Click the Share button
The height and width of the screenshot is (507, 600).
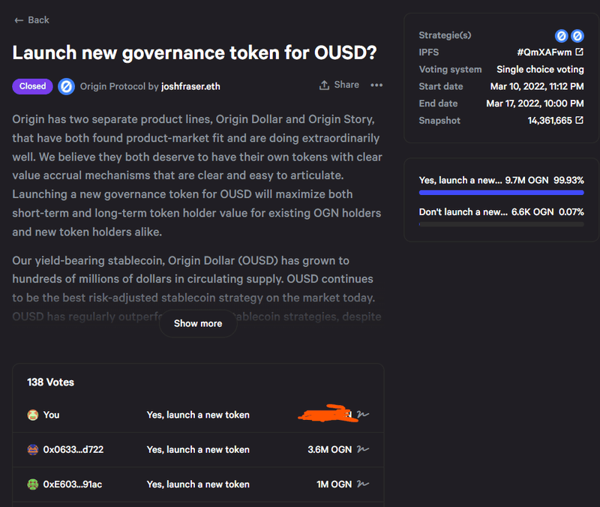coord(339,85)
